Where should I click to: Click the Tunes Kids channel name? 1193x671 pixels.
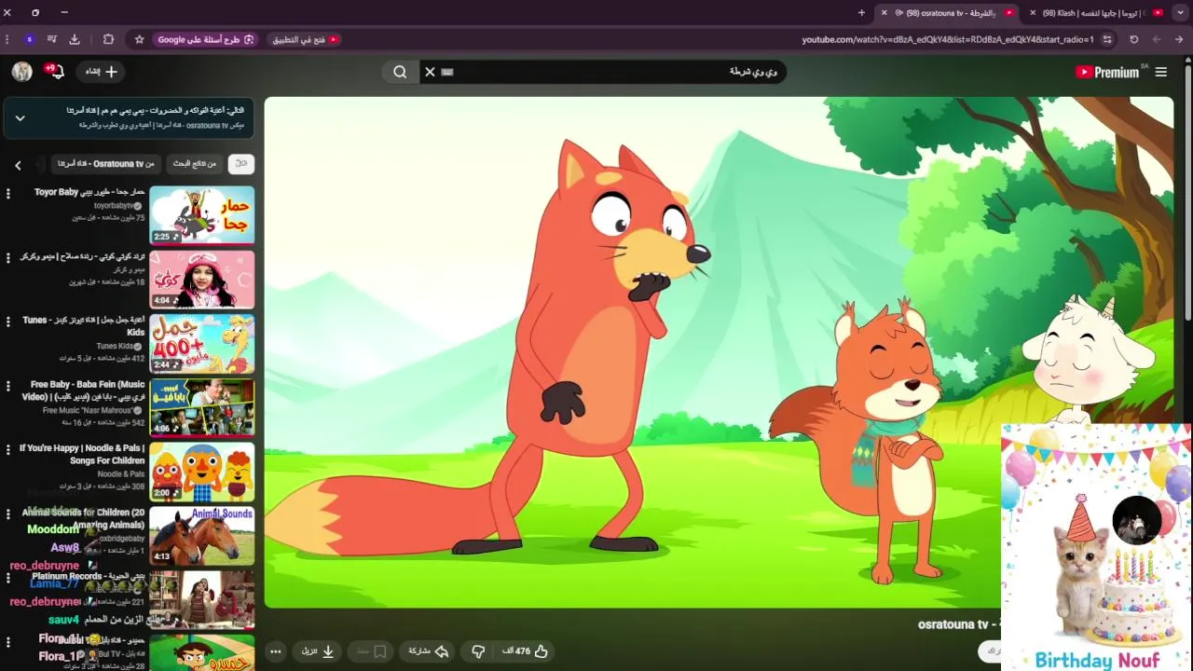point(115,346)
